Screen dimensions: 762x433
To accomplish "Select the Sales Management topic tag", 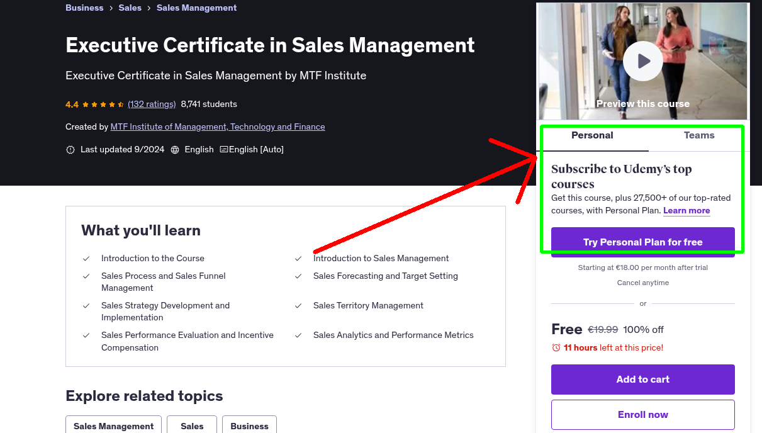I will pyautogui.click(x=114, y=426).
